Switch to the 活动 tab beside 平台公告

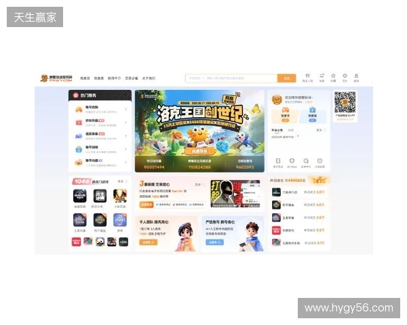click(291, 130)
